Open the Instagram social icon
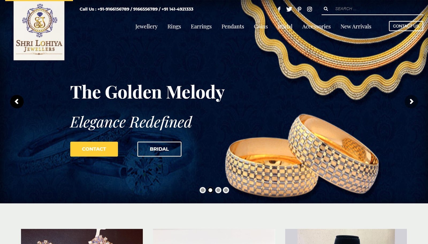Viewport: 428px width, 244px height. (x=309, y=9)
